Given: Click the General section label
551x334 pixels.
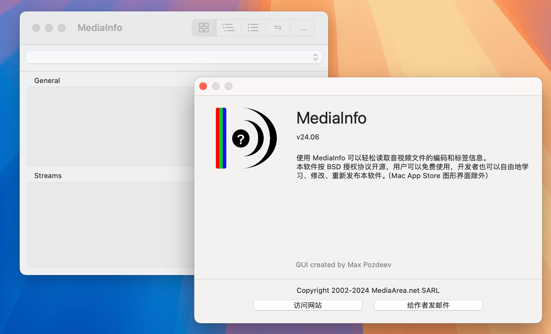Looking at the screenshot, I should (47, 80).
